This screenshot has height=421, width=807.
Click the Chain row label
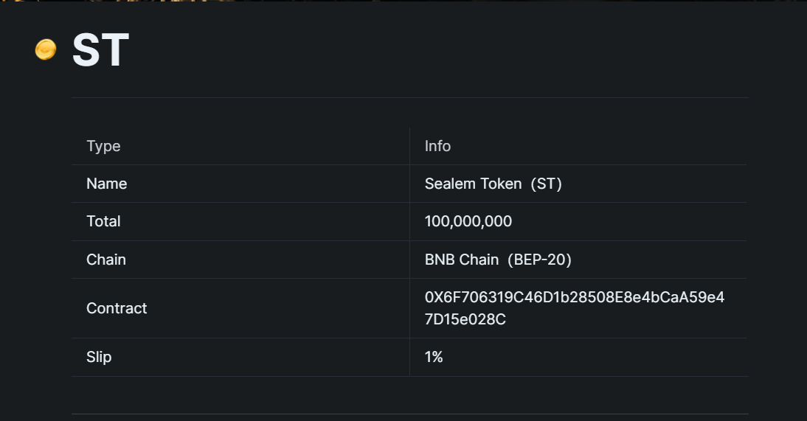(106, 260)
